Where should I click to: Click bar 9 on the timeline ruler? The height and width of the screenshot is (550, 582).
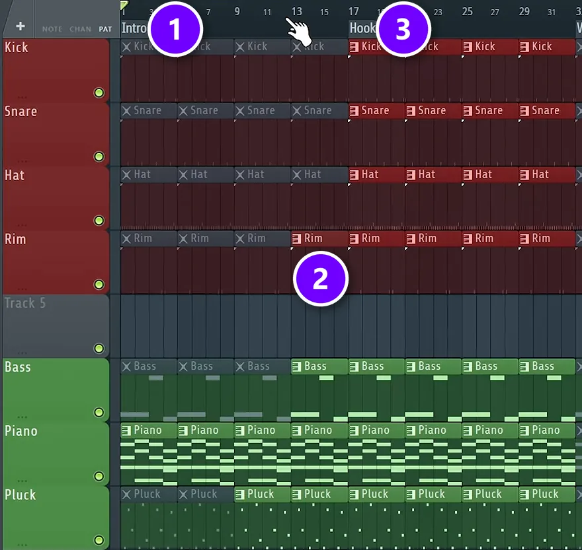pos(237,11)
